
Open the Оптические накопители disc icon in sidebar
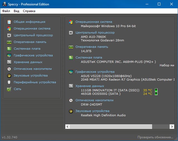(9, 69)
